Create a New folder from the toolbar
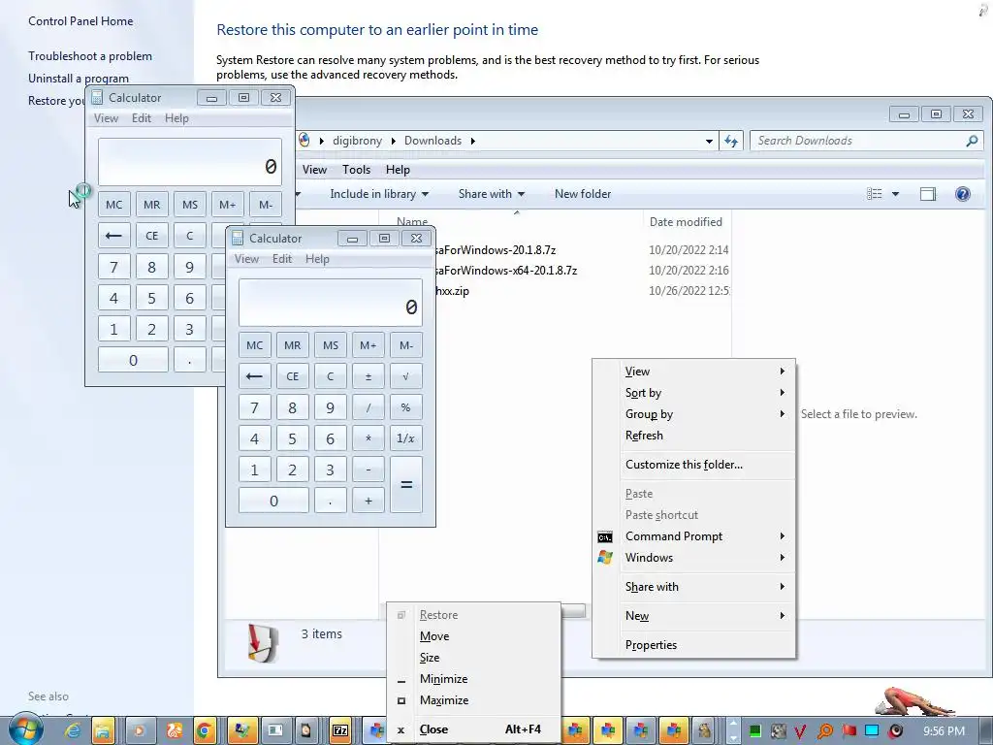Image resolution: width=993 pixels, height=745 pixels. (583, 194)
